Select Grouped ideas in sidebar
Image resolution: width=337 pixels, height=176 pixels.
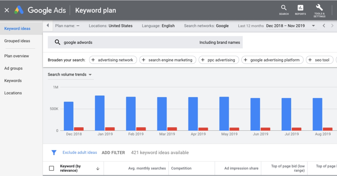pos(17,41)
